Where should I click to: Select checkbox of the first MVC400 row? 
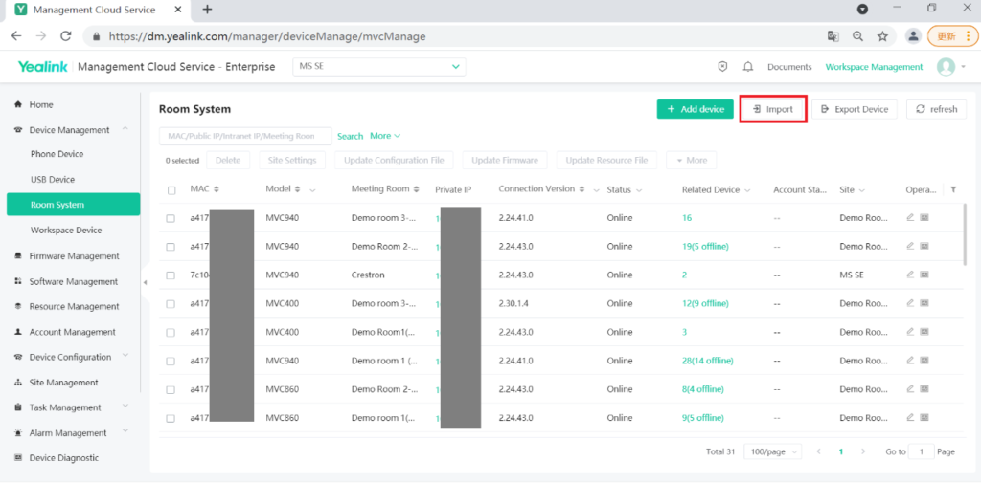[171, 304]
